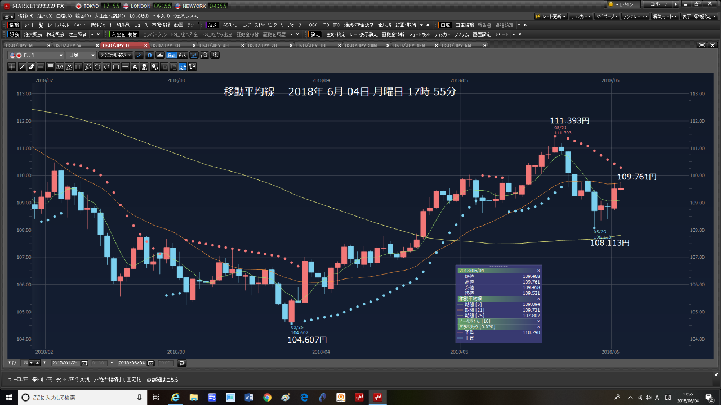Click the zoom magnifier icon in chart toolbar
The image size is (721, 405).
[x=205, y=55]
